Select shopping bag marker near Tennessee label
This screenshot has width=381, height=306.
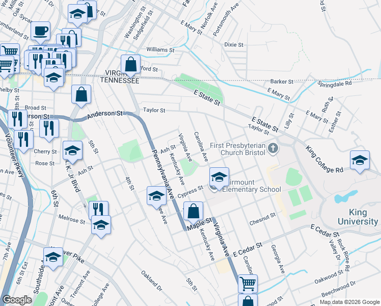point(131,65)
